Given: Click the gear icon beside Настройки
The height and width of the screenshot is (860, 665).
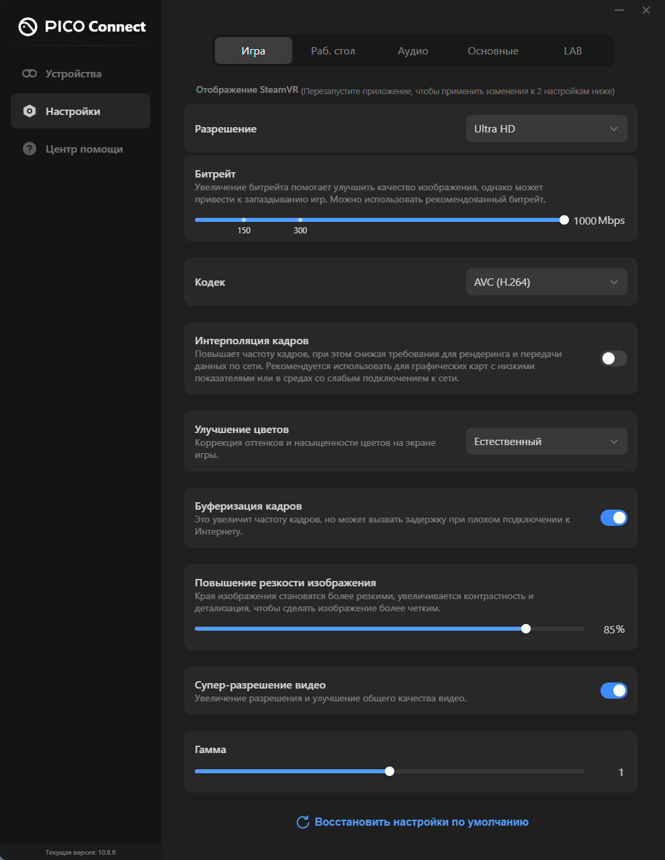Looking at the screenshot, I should (29, 111).
